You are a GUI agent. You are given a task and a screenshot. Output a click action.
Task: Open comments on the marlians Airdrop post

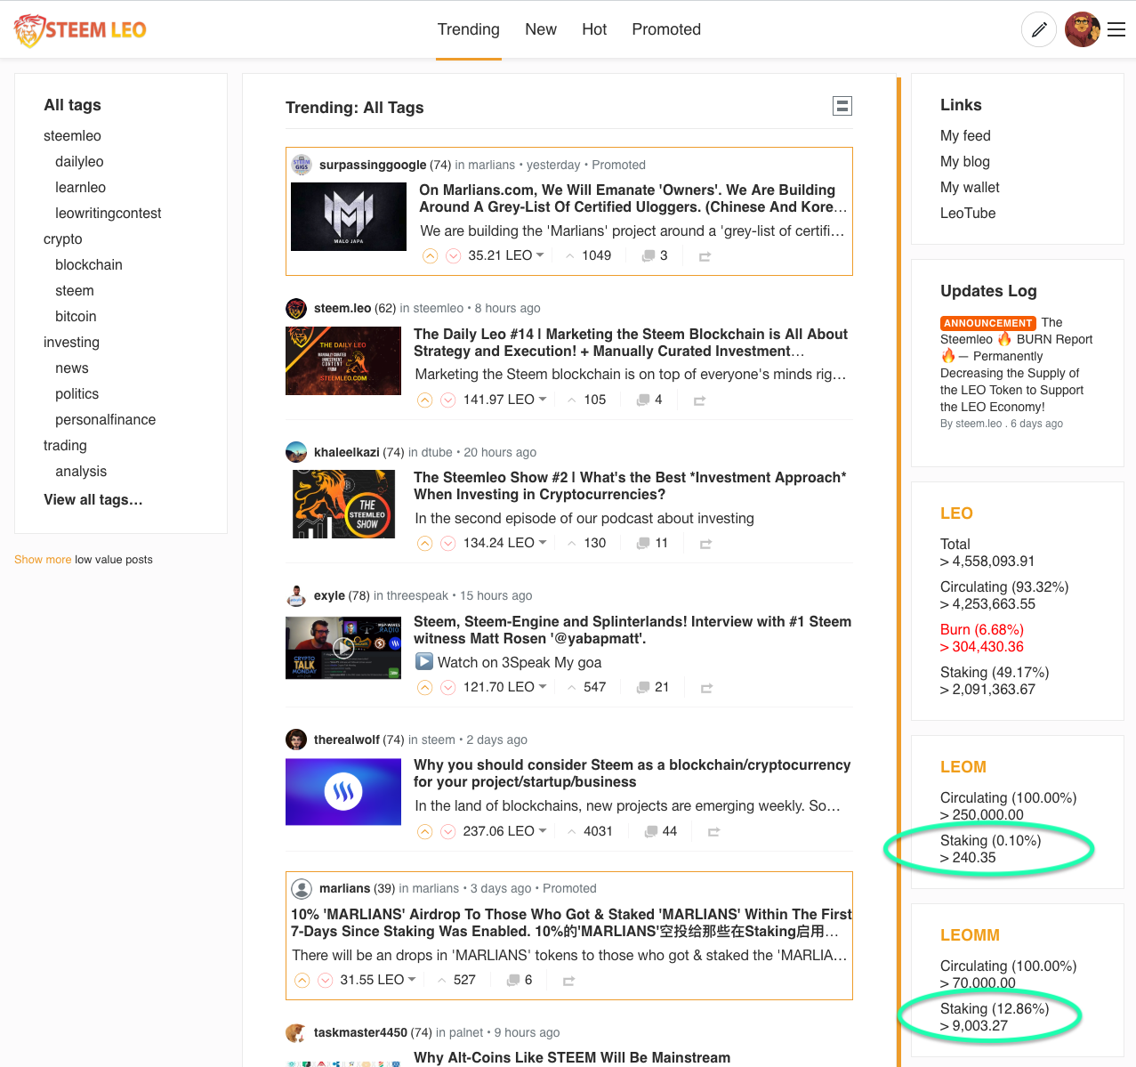coord(520,981)
